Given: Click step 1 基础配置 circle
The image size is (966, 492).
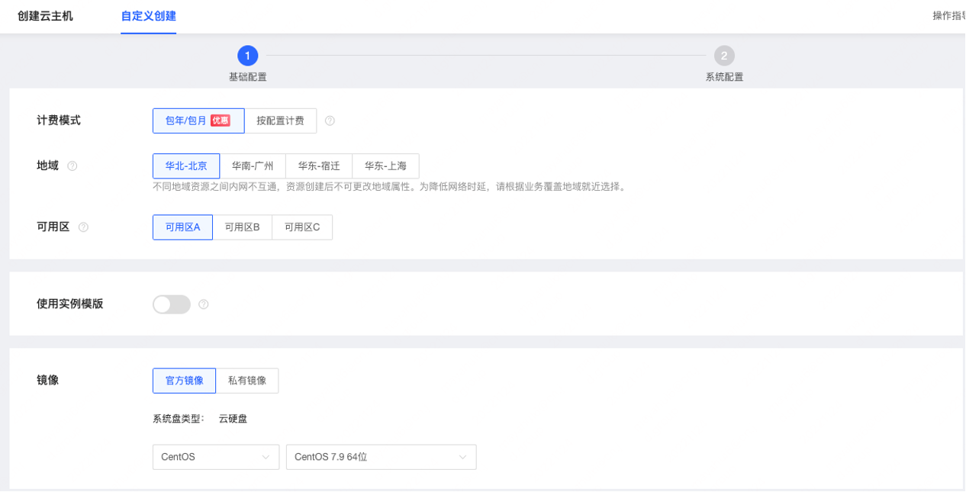Looking at the screenshot, I should 247,56.
